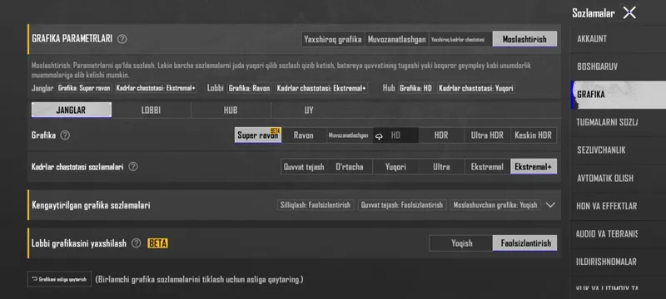This screenshot has height=299, width=666.
Task: Select Moslashtirish preset
Action: (524, 39)
